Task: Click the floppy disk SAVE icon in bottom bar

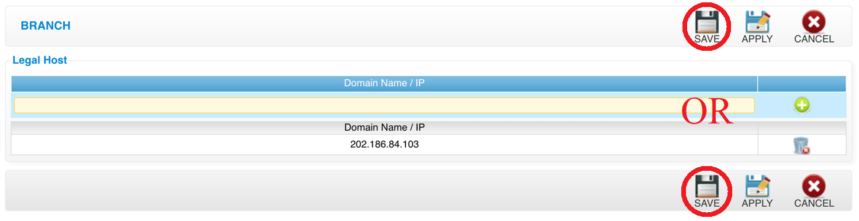Action: point(707,186)
